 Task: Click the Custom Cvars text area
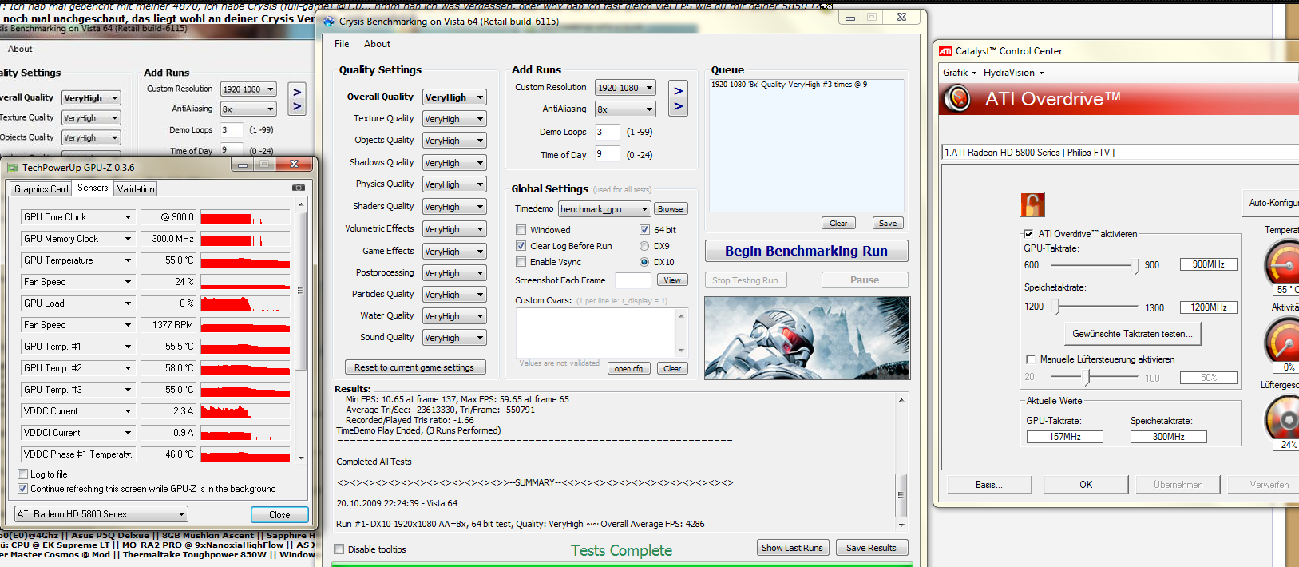coord(596,333)
